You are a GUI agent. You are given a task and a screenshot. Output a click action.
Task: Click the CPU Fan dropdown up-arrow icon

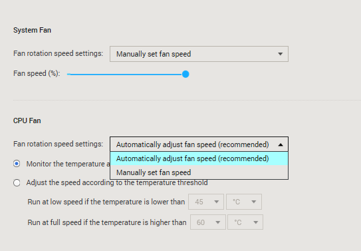(281, 144)
